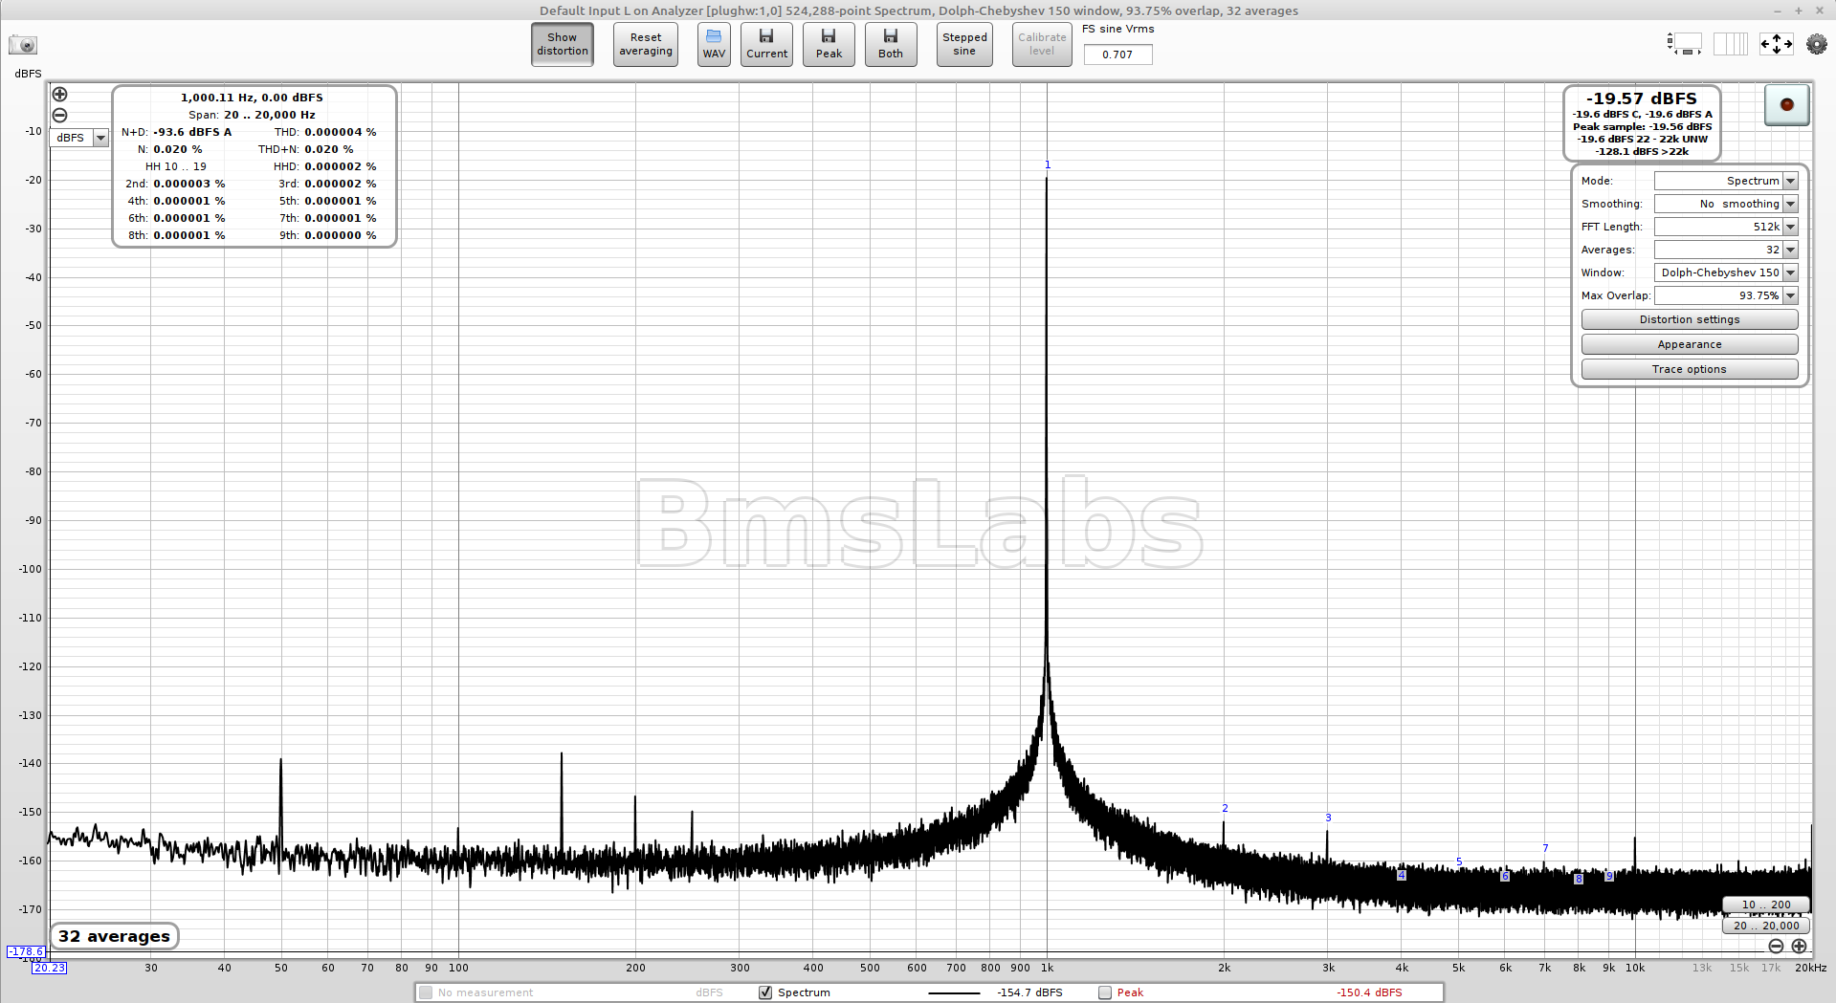Viewport: 1836px width, 1003px height.
Task: Zoom out the frequency axis with the lower minus icon
Action: [1776, 946]
